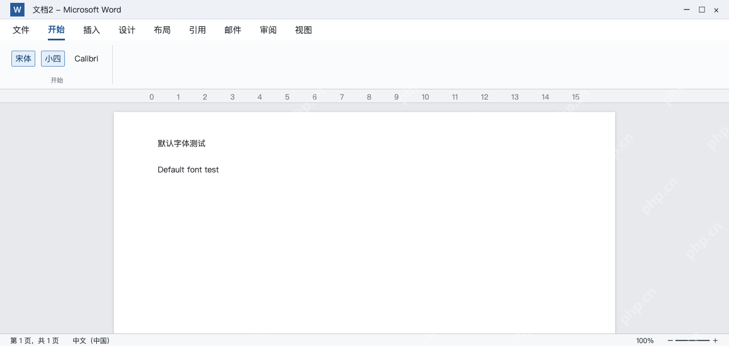Choose the Calibri font option
The height and width of the screenshot is (346, 729).
[x=87, y=59]
